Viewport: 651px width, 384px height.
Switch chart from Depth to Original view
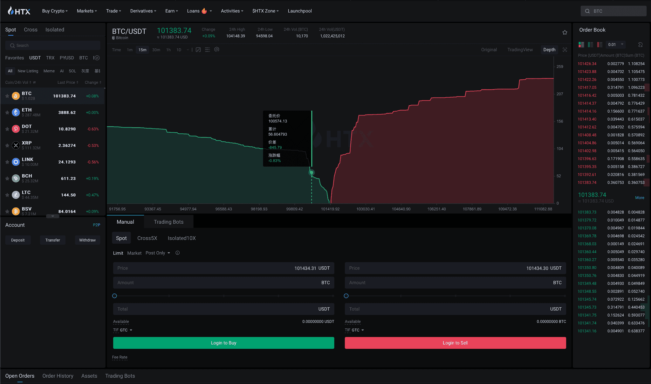489,50
